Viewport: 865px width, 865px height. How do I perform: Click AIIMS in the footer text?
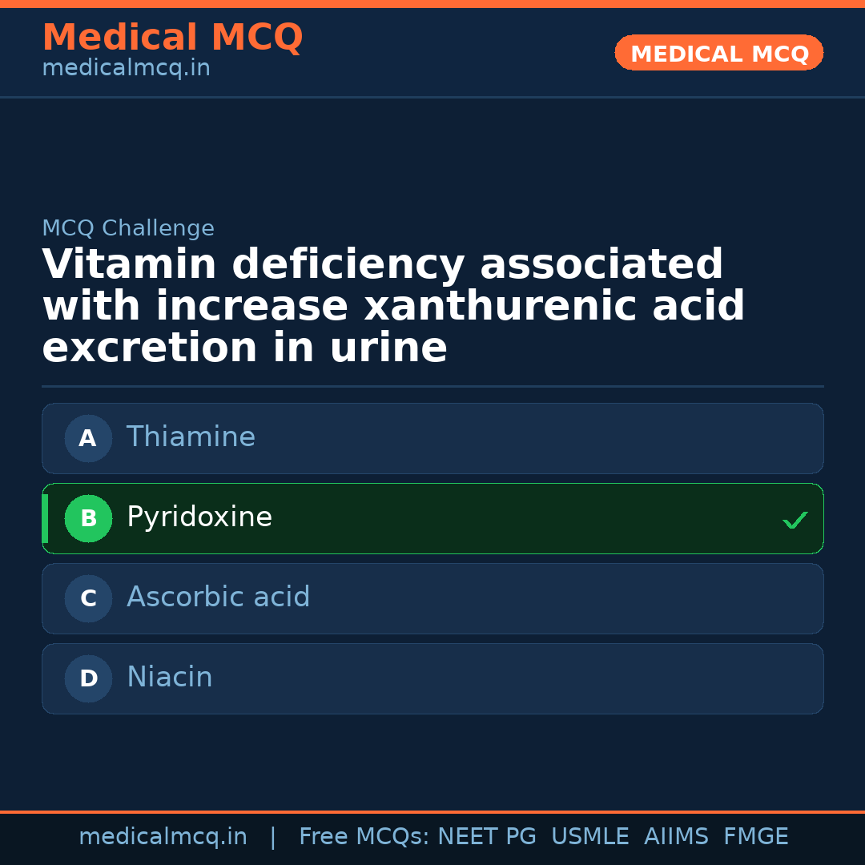click(x=676, y=837)
